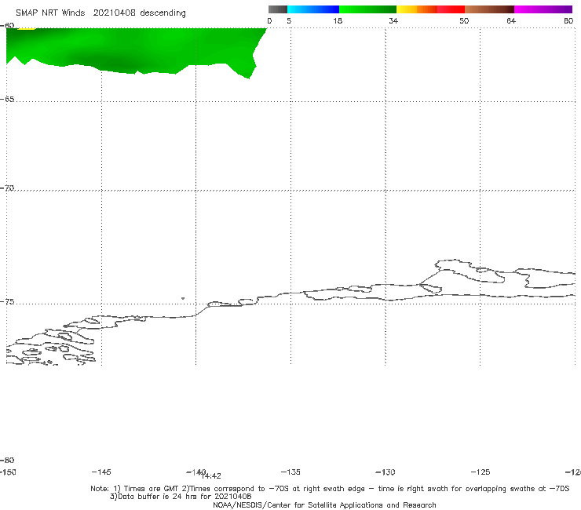Click the color bar label '18'
The image size is (581, 510).
(338, 20)
